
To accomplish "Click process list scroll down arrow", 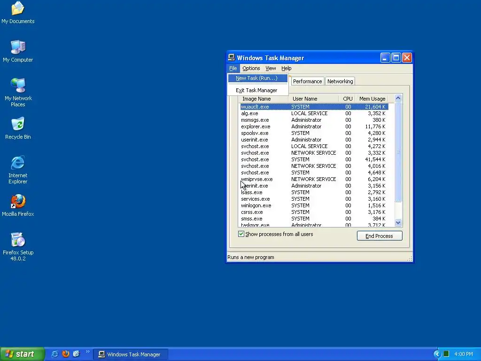I will click(x=398, y=222).
